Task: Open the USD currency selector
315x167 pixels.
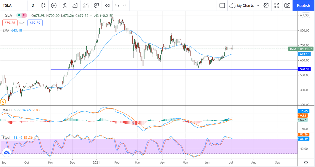Action: click(x=306, y=15)
